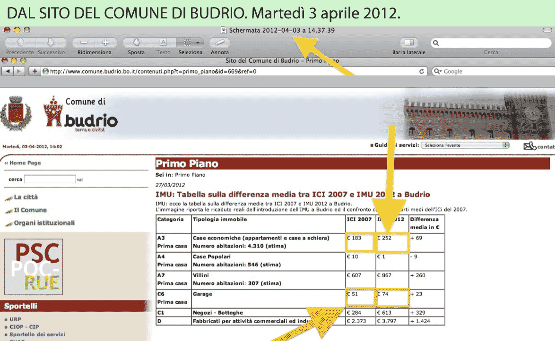The height and width of the screenshot is (341, 555).
Task: Open the Organi istituzionali menu section
Action: click(44, 223)
